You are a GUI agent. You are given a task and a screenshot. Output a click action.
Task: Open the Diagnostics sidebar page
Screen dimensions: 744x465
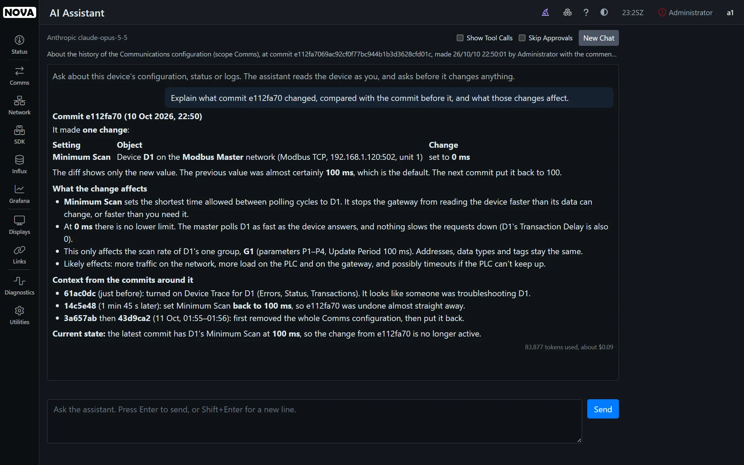click(x=19, y=286)
